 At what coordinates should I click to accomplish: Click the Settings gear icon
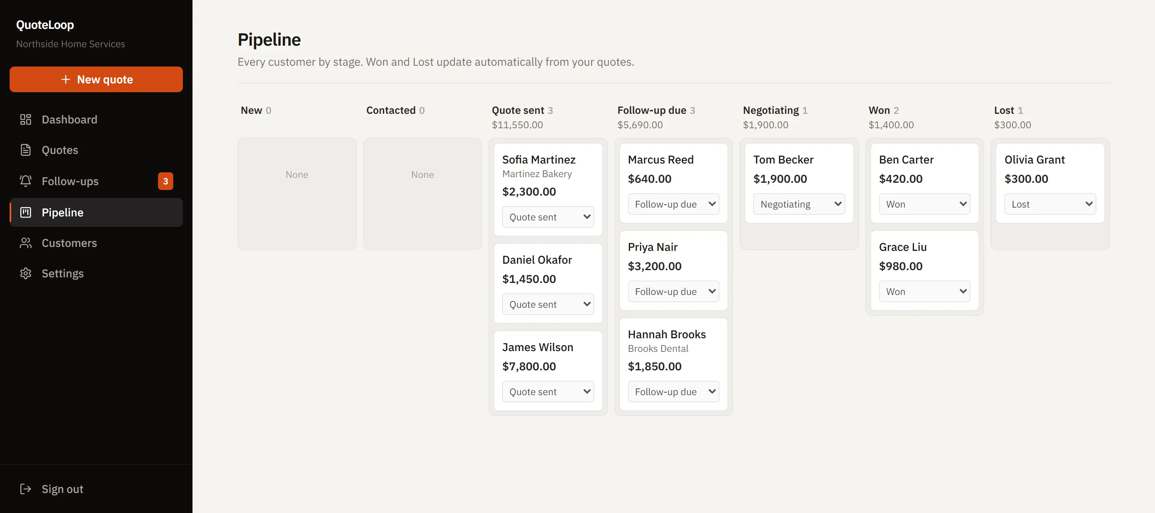point(26,273)
